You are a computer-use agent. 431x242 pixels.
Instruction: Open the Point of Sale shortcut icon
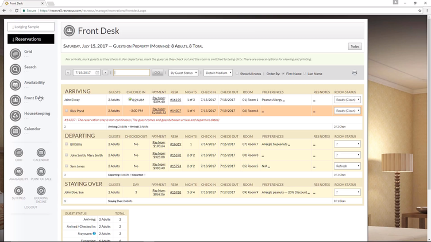click(41, 172)
